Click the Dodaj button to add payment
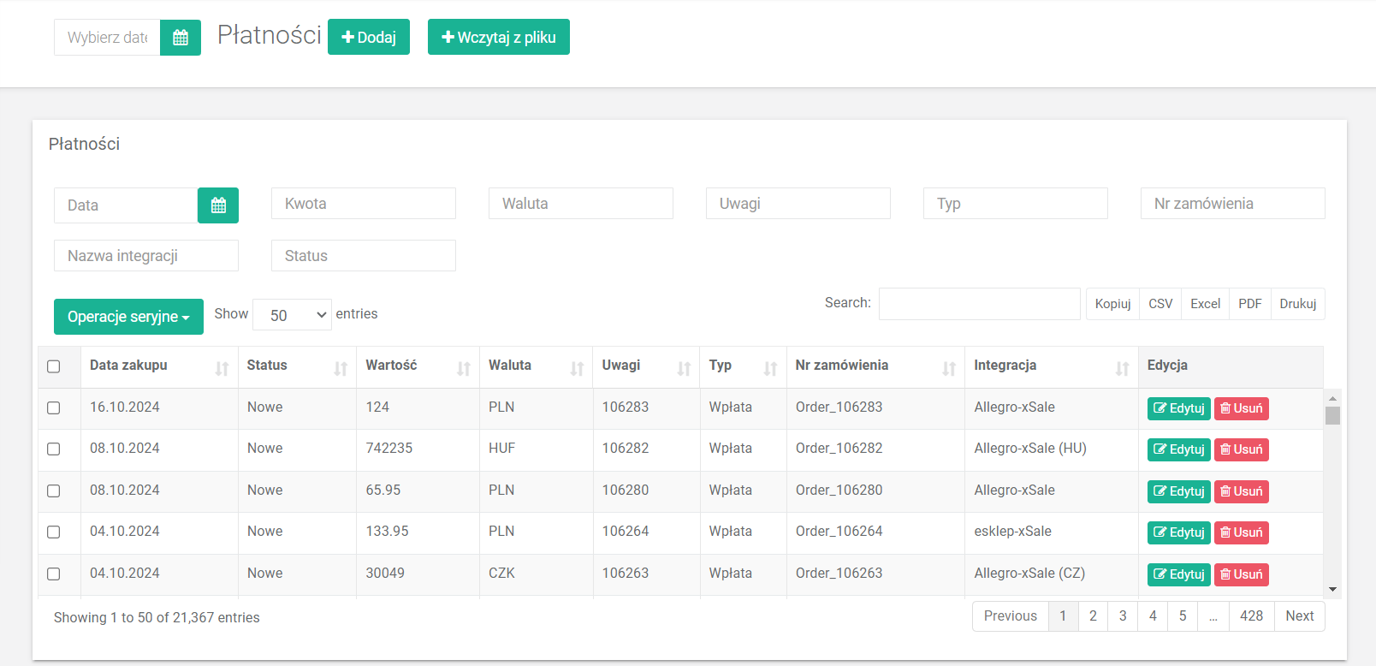1376x666 pixels. [369, 37]
